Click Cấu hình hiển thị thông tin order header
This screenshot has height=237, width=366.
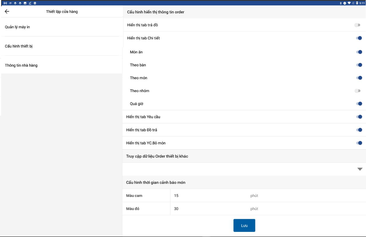(156, 12)
